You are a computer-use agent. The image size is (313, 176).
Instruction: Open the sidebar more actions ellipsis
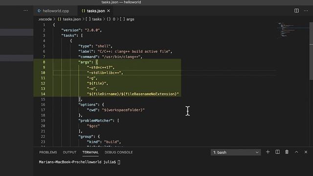[x=25, y=11]
